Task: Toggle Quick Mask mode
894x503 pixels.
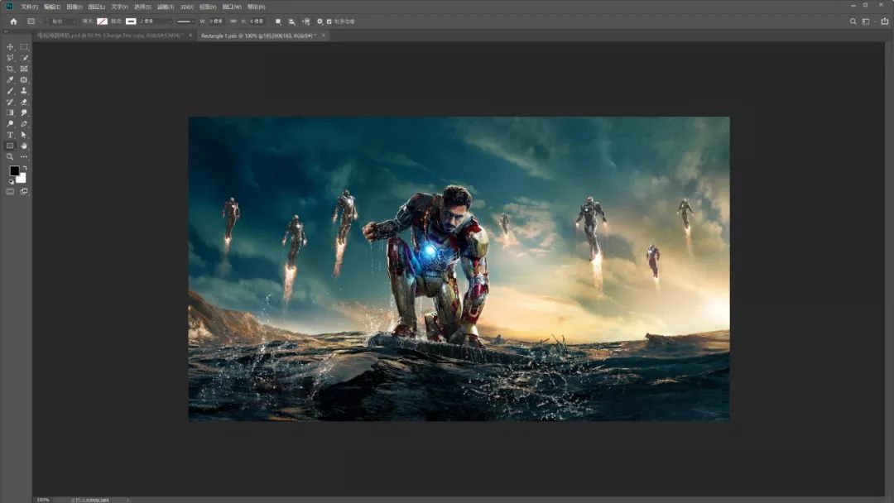Action: 10,192
